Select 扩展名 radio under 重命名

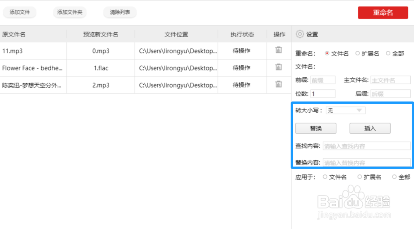pyautogui.click(x=358, y=53)
